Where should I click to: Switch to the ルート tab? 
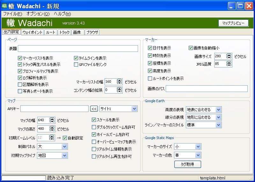[x=51, y=32]
